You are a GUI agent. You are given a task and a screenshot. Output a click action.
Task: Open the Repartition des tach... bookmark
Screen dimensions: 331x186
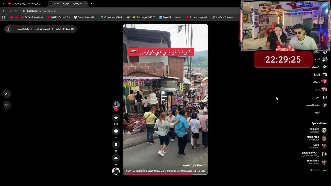tap(171, 17)
